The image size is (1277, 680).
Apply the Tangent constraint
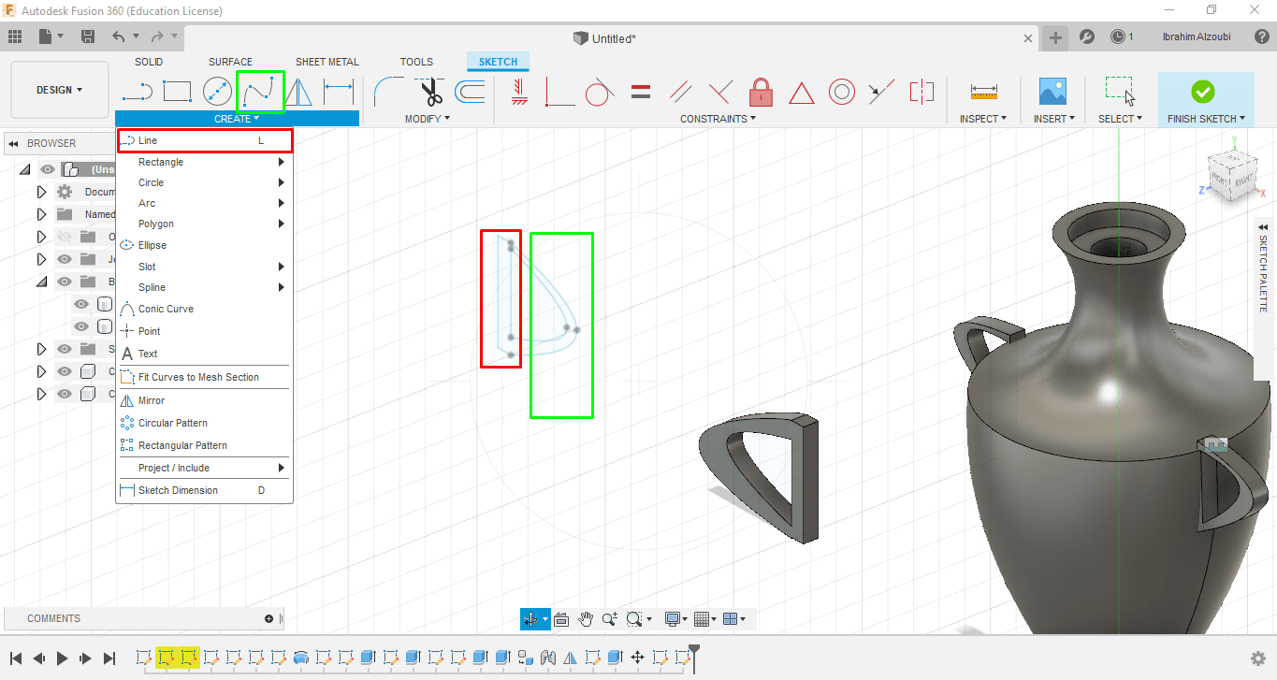tap(600, 92)
